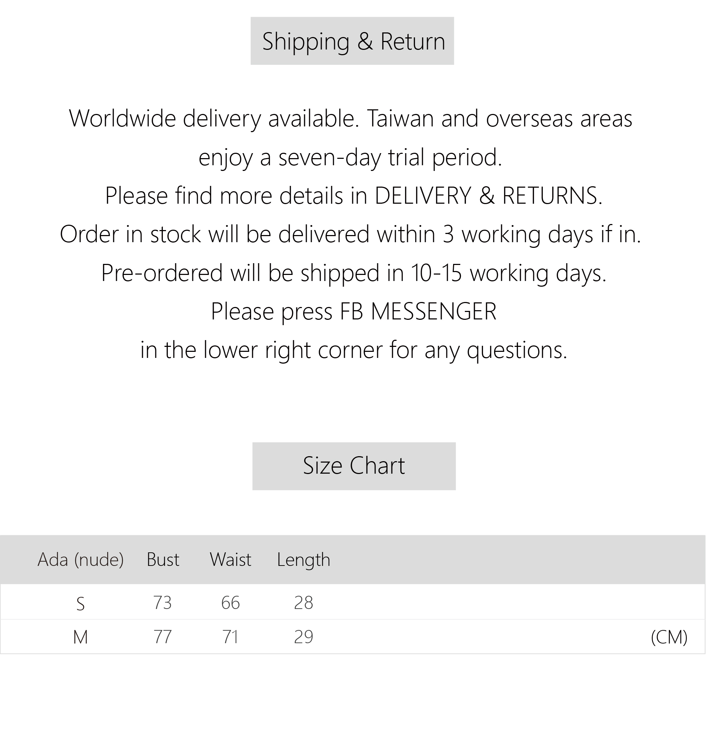The width and height of the screenshot is (706, 750).
Task: Click the Pre-ordered shipping time line
Action: point(354,273)
